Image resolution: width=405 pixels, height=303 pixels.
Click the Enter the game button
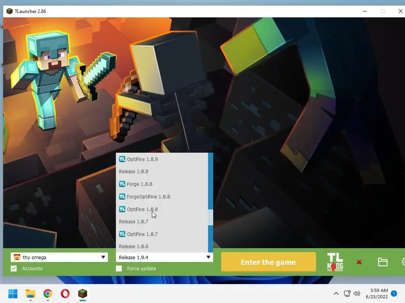tap(269, 262)
